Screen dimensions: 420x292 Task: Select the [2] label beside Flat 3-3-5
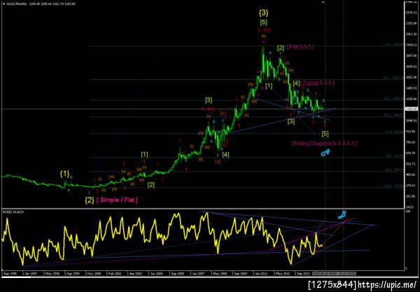(x=281, y=48)
